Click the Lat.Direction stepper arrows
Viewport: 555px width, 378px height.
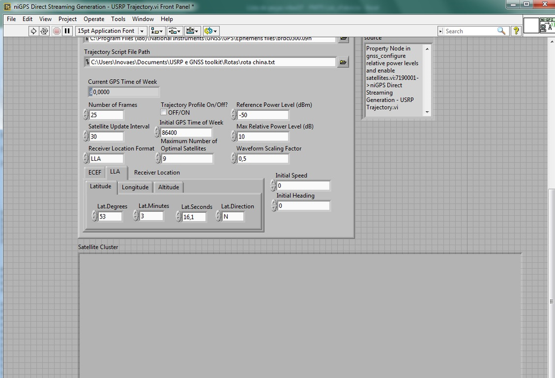click(x=219, y=216)
